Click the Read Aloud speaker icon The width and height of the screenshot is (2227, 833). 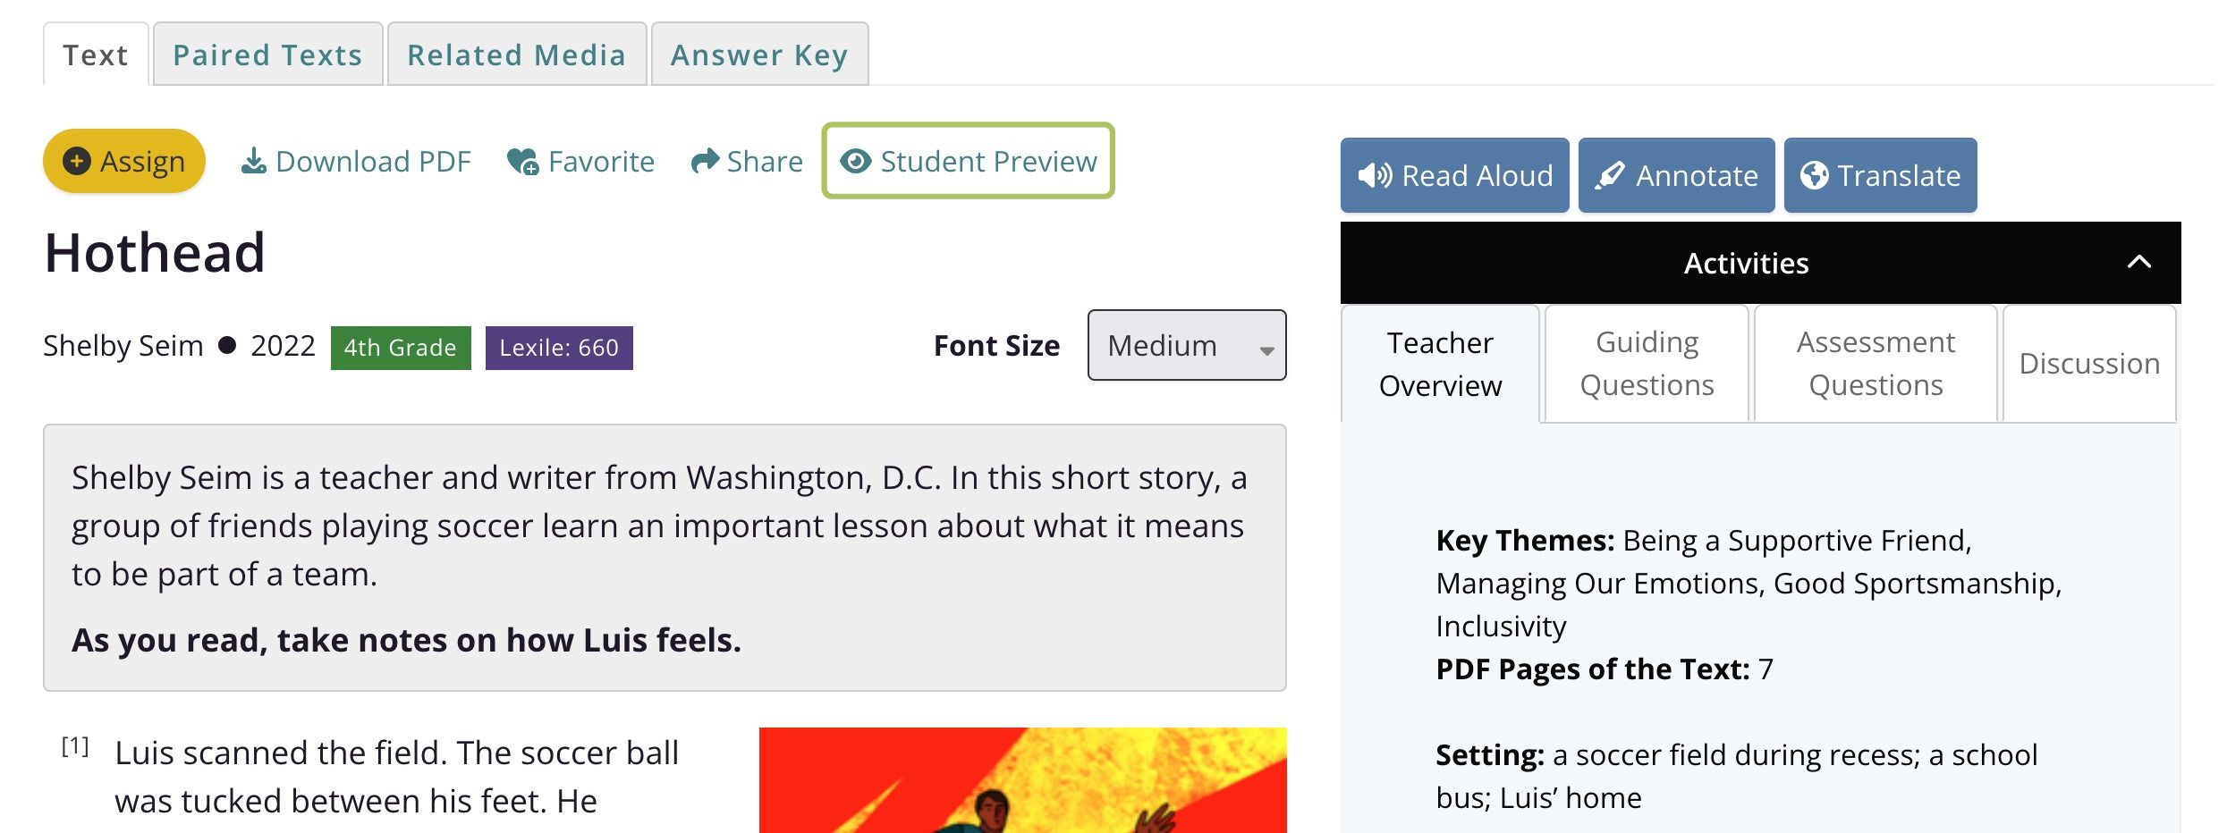point(1375,175)
